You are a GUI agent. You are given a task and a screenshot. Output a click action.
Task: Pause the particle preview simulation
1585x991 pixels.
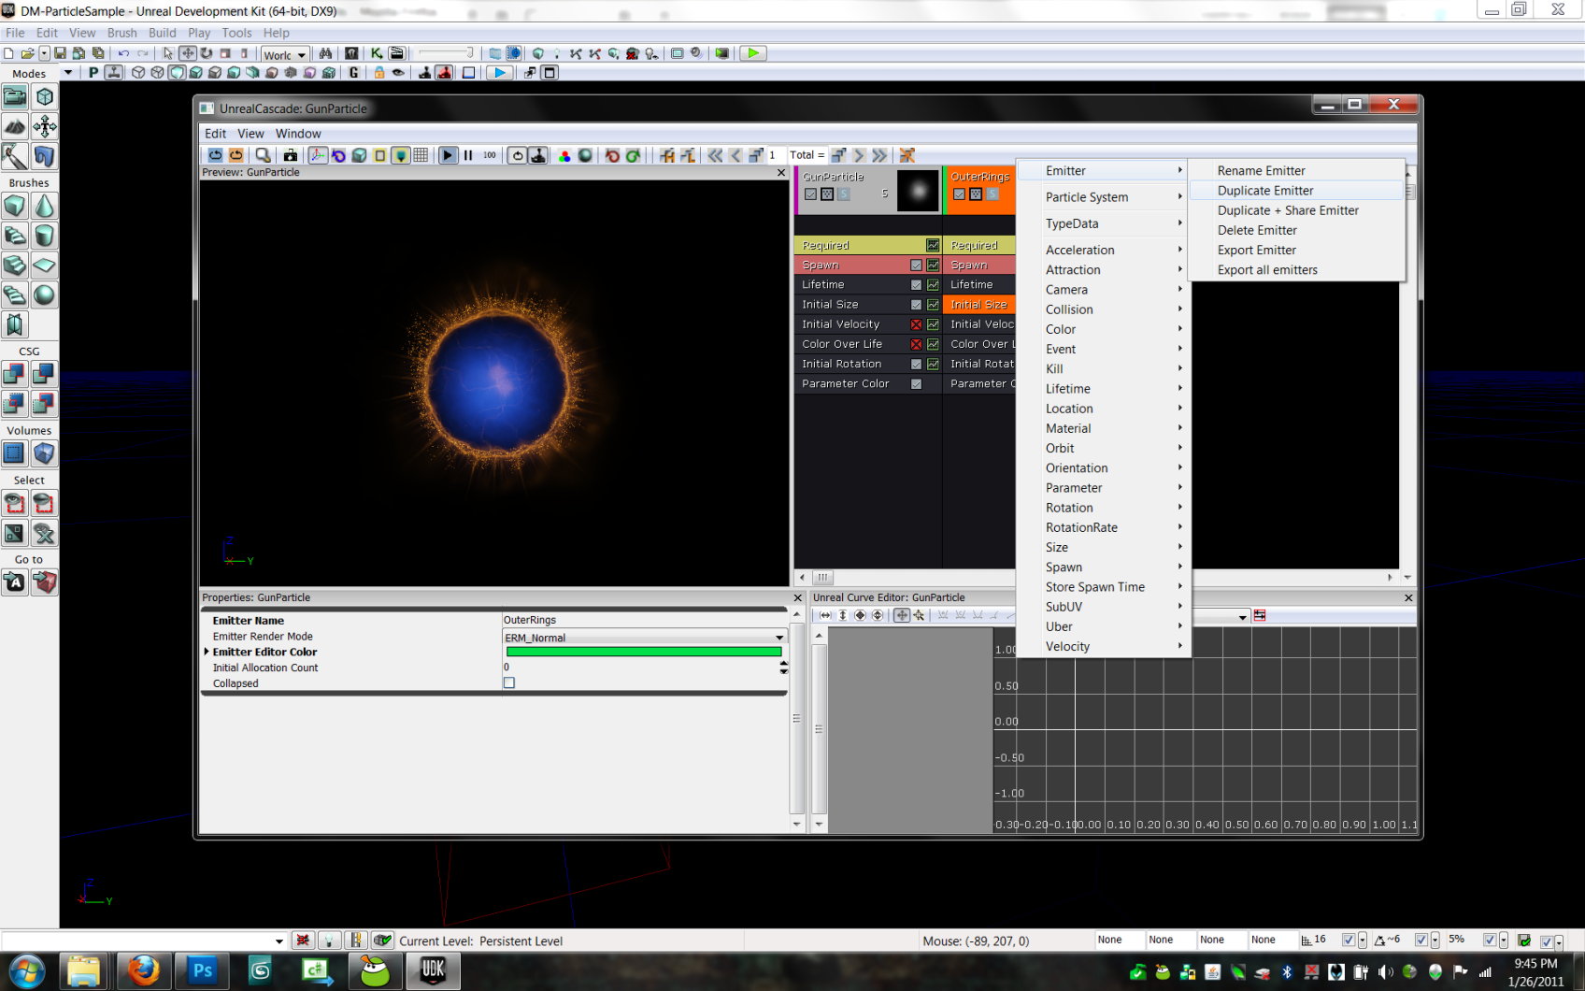point(468,155)
